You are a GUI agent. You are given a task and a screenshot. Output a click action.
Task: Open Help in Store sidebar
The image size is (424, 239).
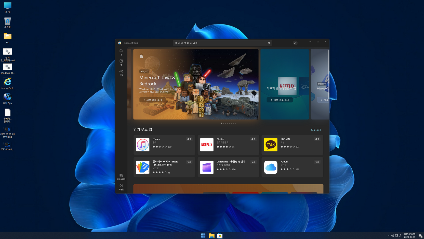tap(121, 187)
